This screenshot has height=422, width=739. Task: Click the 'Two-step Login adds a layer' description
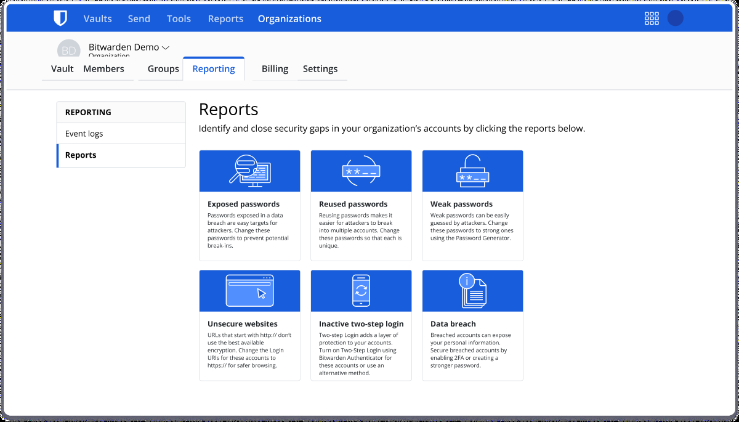coord(358,354)
